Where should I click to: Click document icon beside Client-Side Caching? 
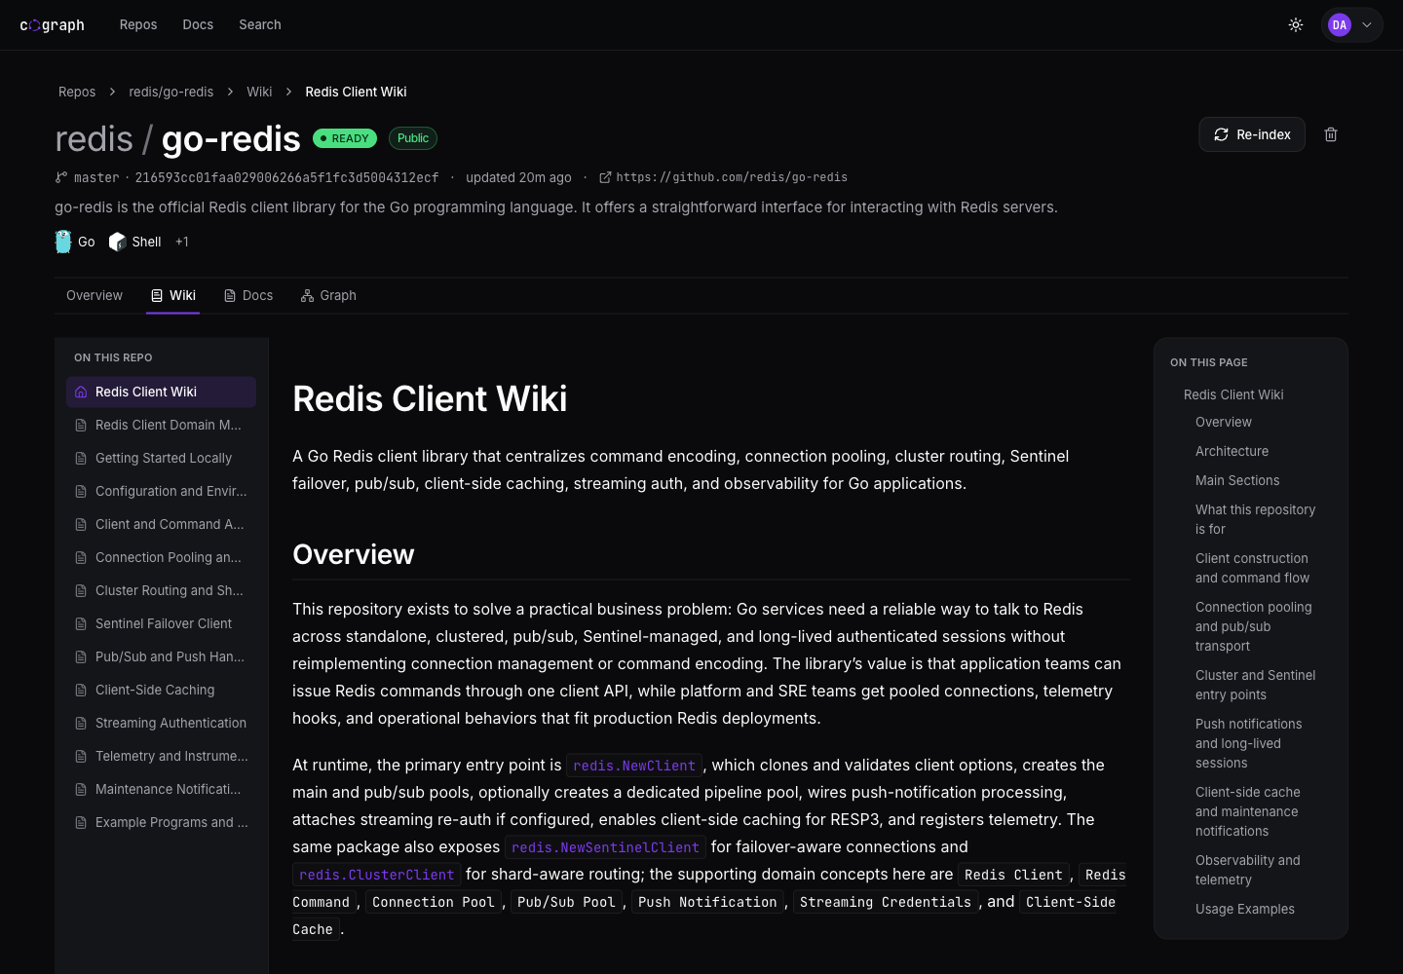coord(81,690)
